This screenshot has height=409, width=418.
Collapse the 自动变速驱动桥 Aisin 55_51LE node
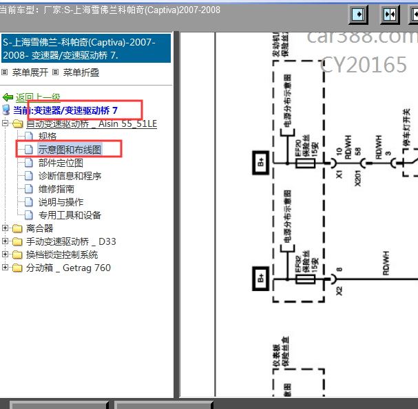tap(5, 123)
